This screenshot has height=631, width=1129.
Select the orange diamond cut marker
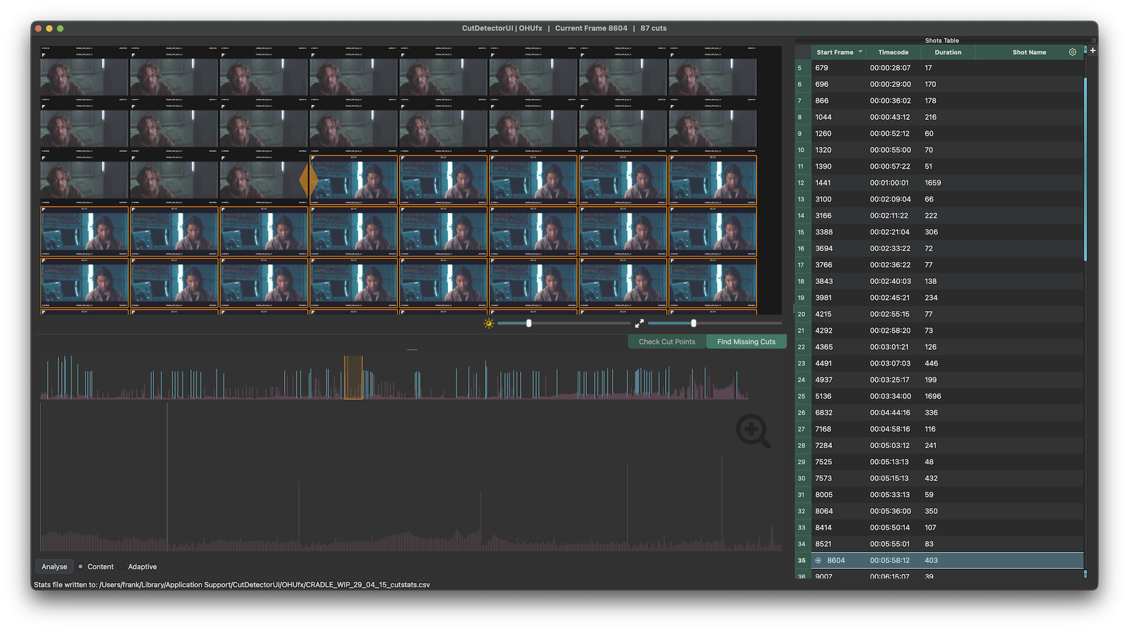pos(308,181)
